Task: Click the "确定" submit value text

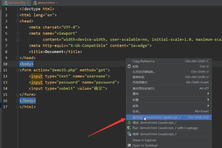Action: [x=98, y=88]
